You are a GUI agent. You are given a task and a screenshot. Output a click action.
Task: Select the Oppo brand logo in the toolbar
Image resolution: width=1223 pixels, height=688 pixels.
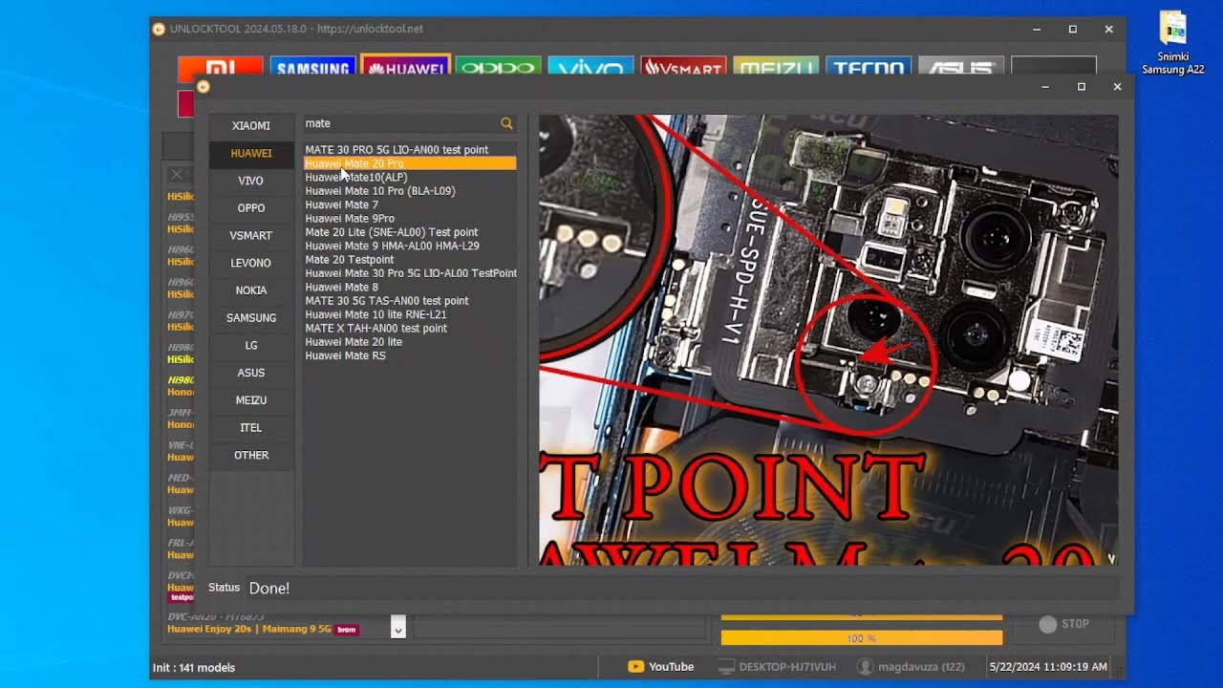pyautogui.click(x=499, y=68)
